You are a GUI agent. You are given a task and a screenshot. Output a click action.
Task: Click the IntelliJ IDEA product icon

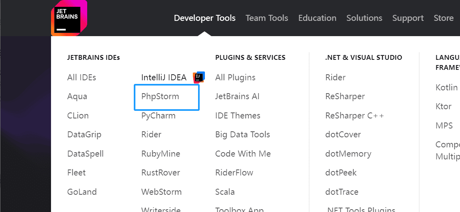tap(198, 77)
